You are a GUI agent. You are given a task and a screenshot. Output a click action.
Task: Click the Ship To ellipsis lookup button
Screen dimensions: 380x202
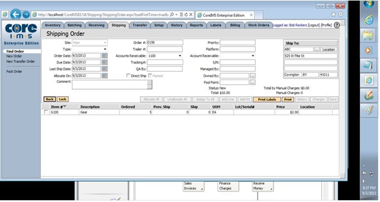tap(316, 50)
